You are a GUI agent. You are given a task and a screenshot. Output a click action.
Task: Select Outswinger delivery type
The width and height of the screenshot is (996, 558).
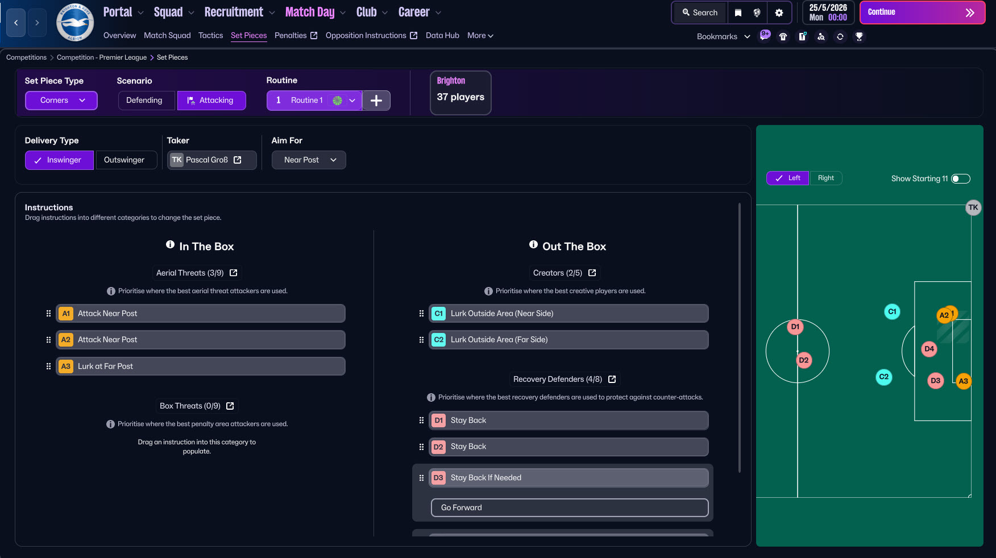point(125,160)
